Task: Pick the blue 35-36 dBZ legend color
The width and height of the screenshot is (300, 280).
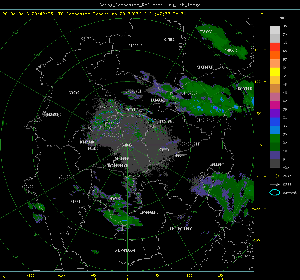Action: pos(275,122)
